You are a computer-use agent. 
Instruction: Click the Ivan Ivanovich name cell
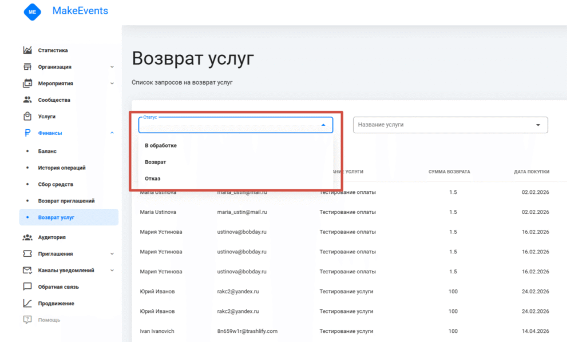[x=157, y=331]
